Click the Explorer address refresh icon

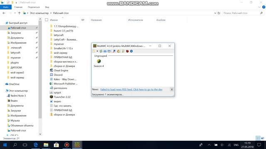(219, 13)
